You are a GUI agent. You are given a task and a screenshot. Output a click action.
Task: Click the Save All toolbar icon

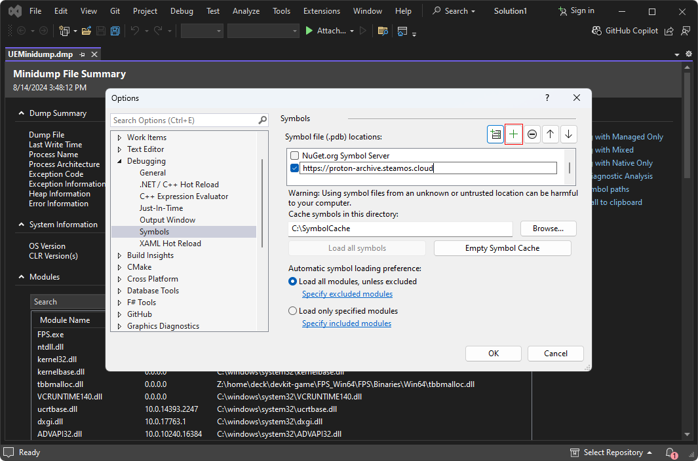click(x=115, y=31)
